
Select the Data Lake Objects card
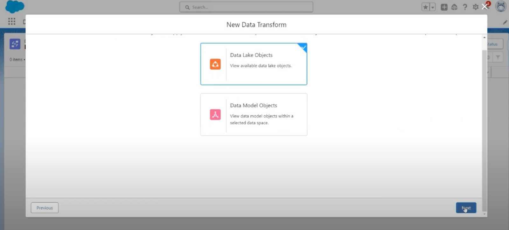click(254, 64)
